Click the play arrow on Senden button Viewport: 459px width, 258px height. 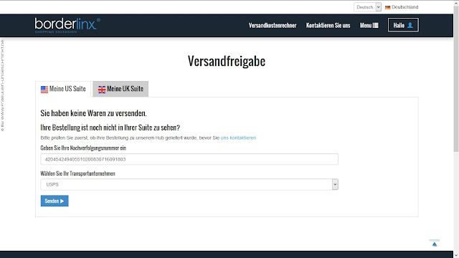coord(62,201)
